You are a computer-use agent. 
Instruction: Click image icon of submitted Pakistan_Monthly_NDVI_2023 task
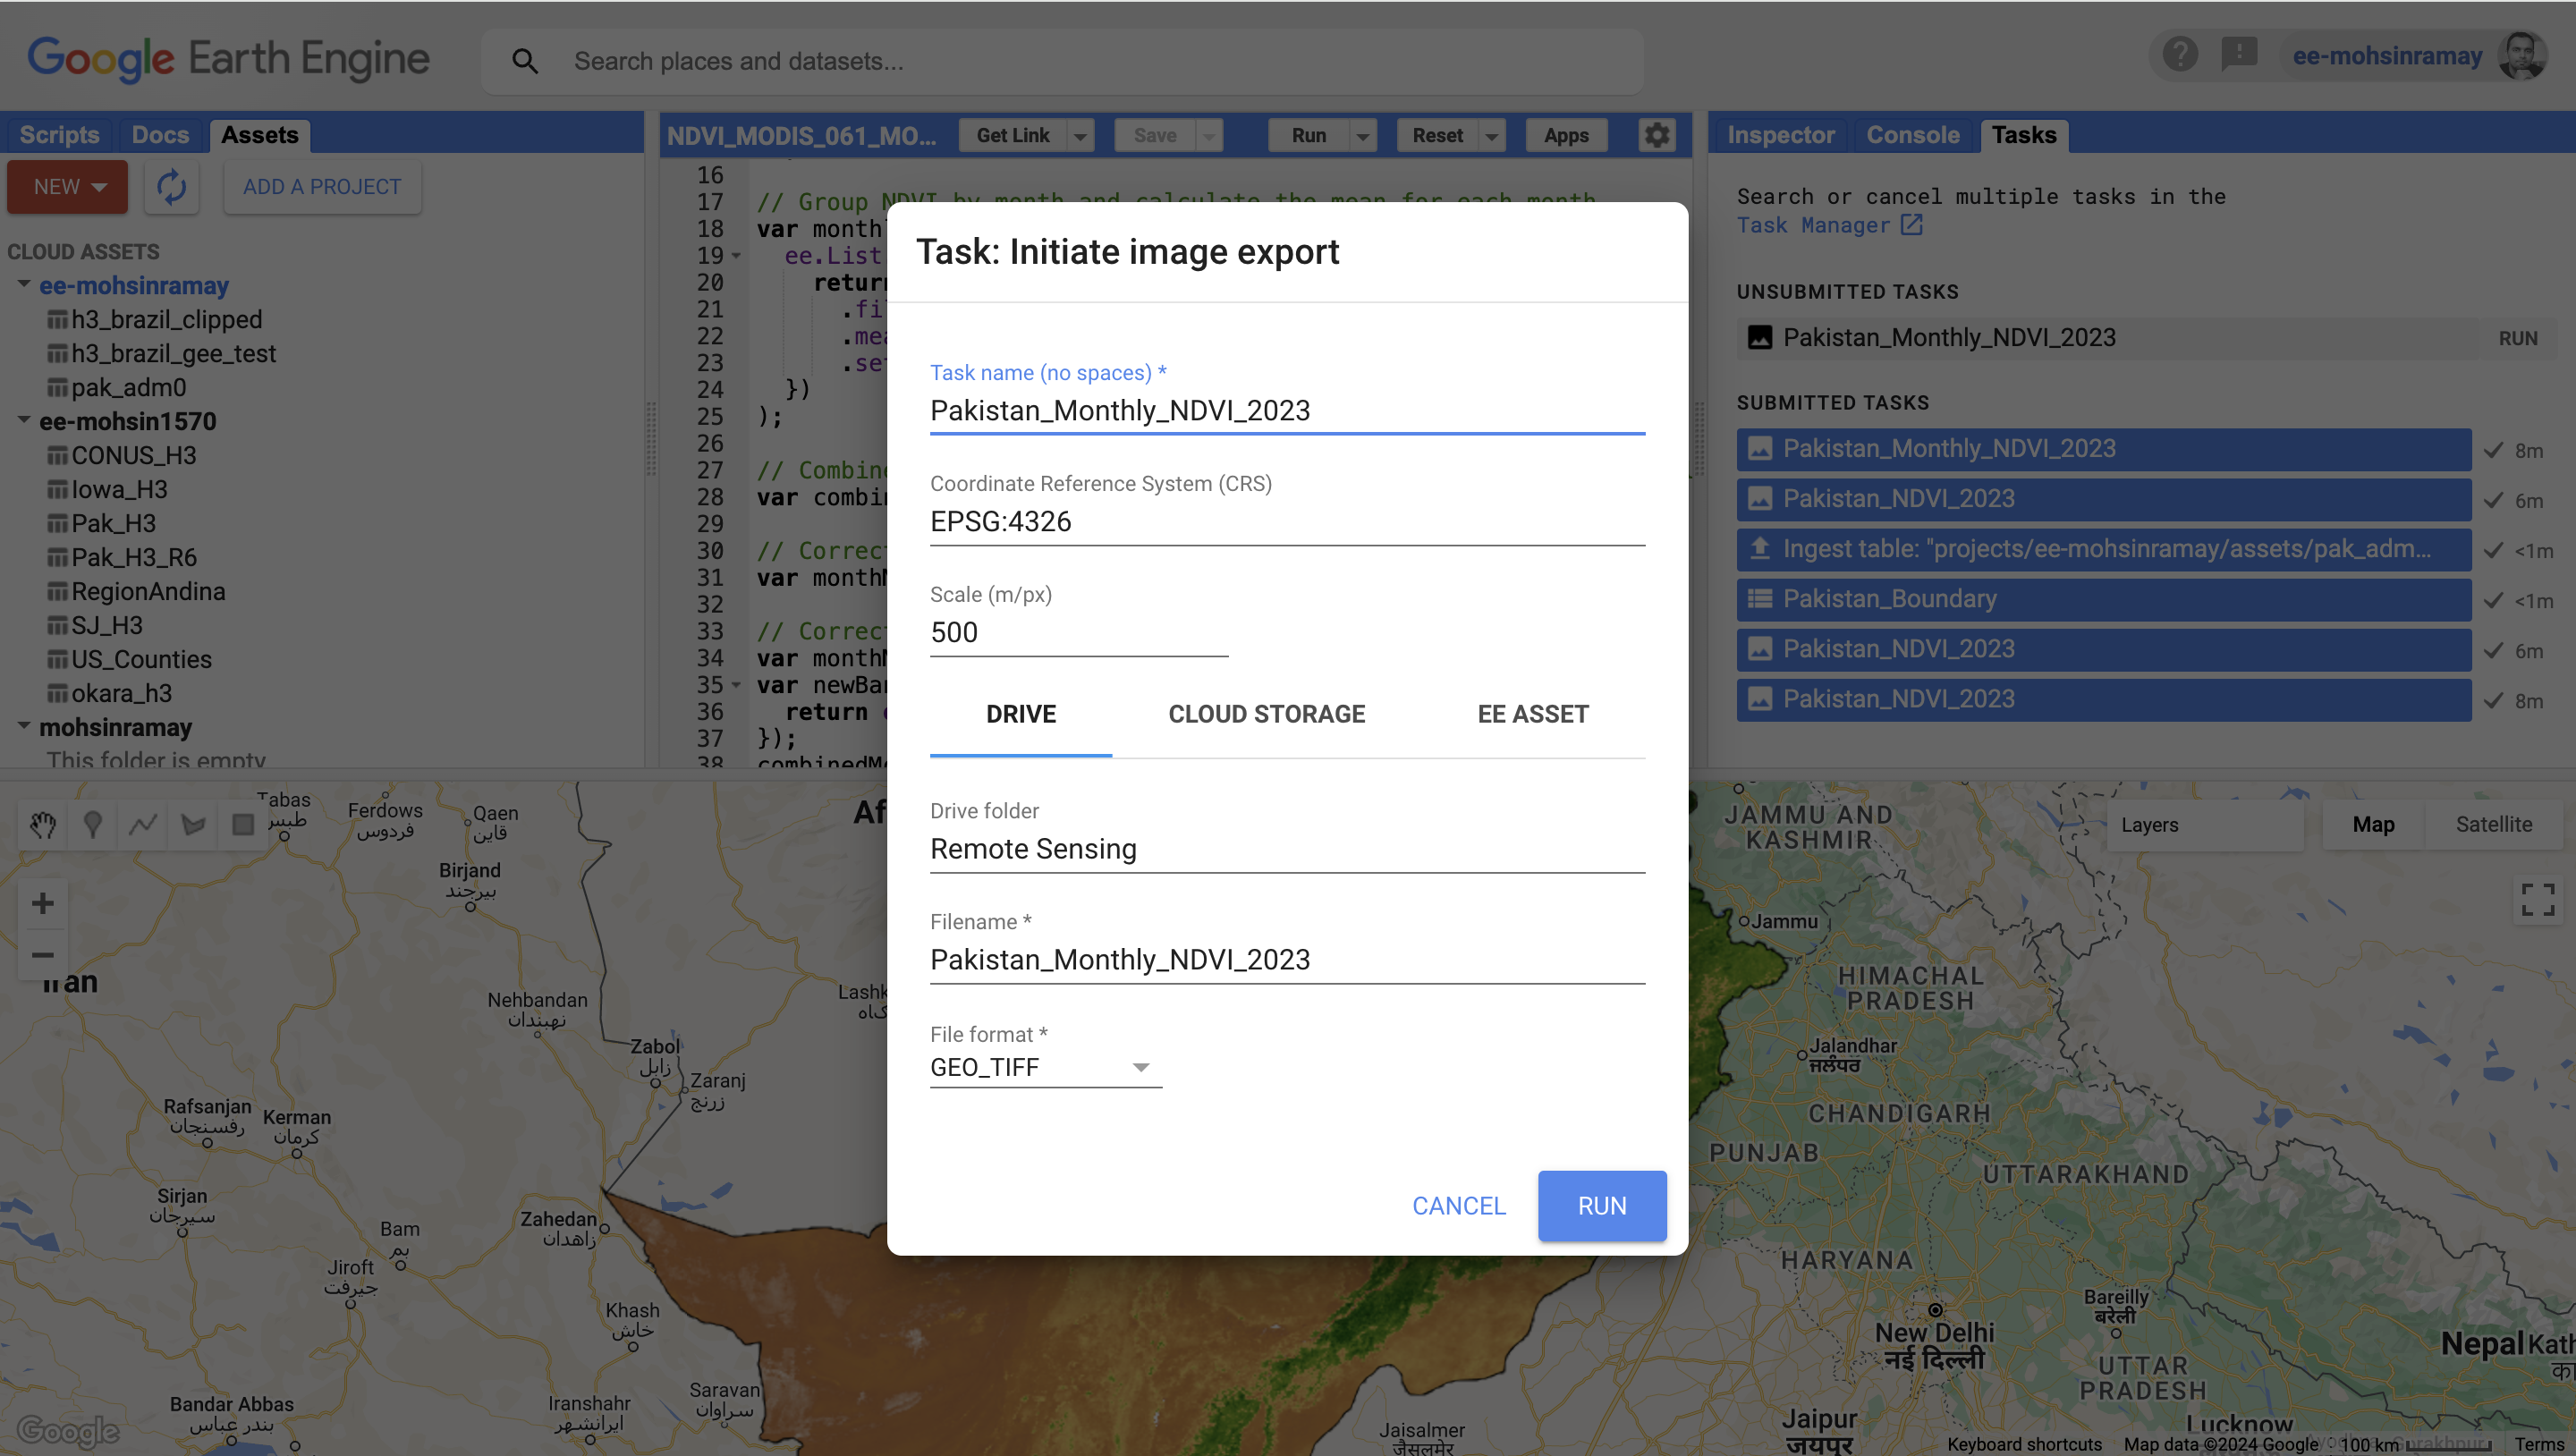point(1759,448)
